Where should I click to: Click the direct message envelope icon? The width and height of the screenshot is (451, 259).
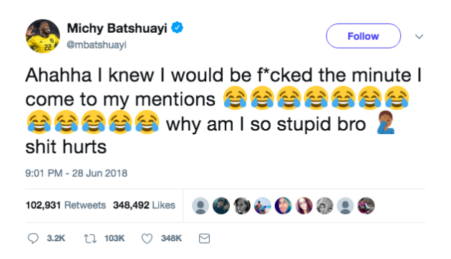click(x=204, y=238)
